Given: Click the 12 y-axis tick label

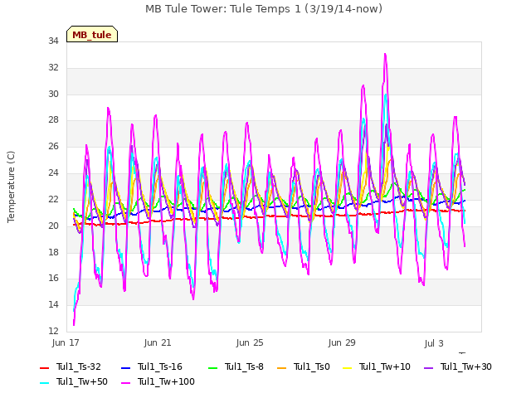Looking at the screenshot, I should (x=53, y=331).
